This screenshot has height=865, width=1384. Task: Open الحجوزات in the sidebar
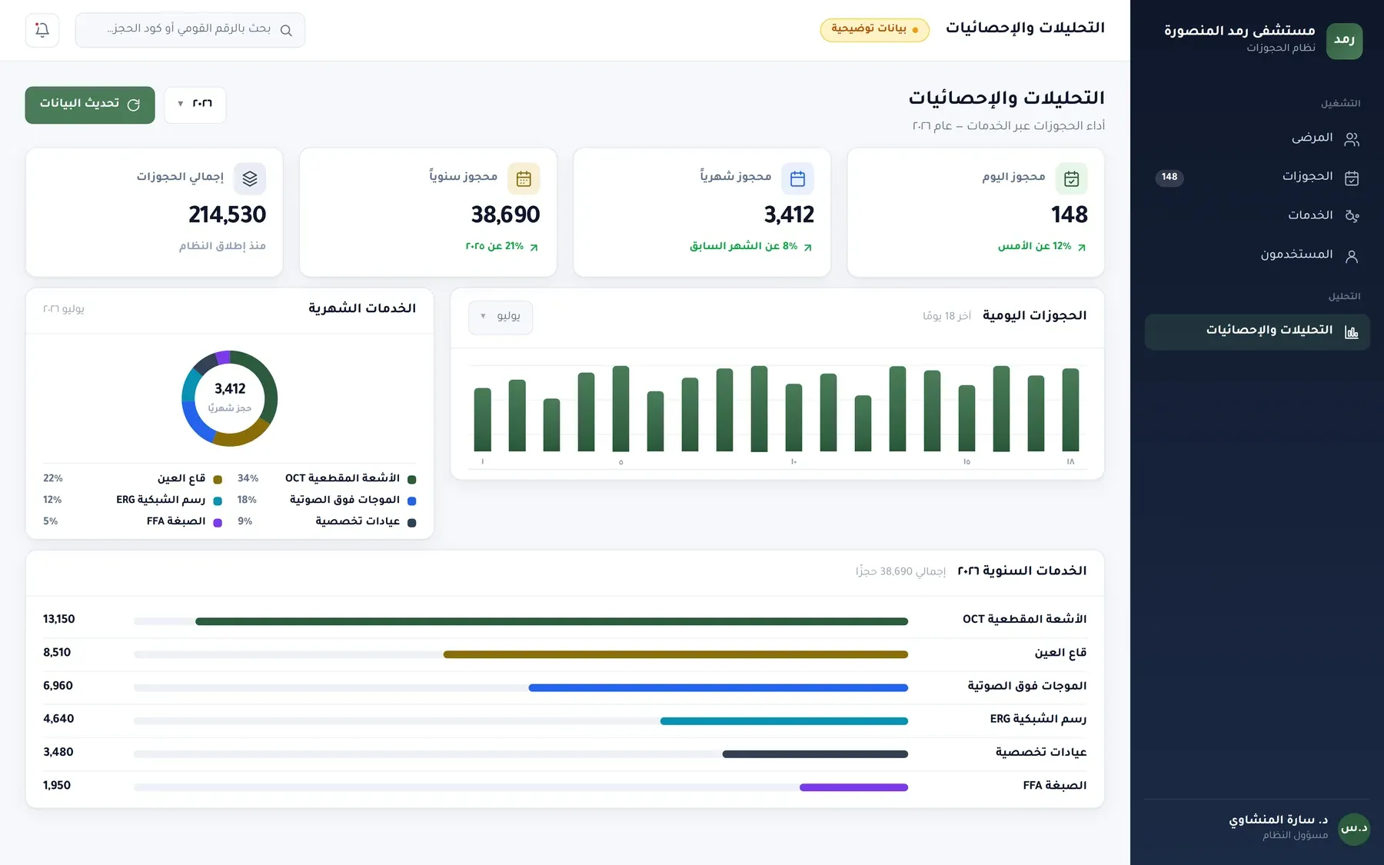tap(1257, 177)
